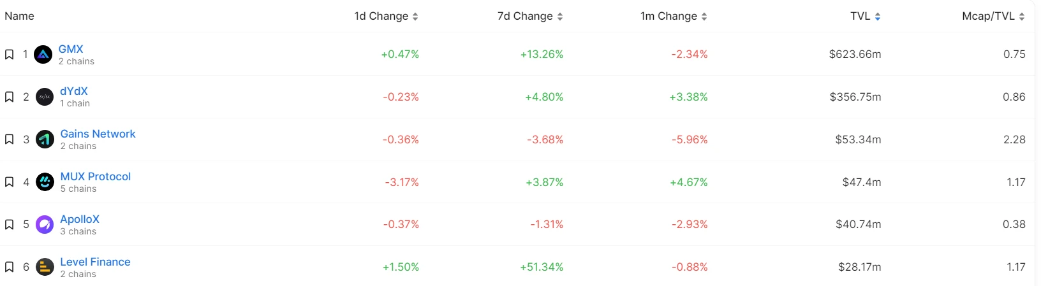Sort by TVL column arrows
This screenshot has width=1041, height=286.
tap(878, 17)
